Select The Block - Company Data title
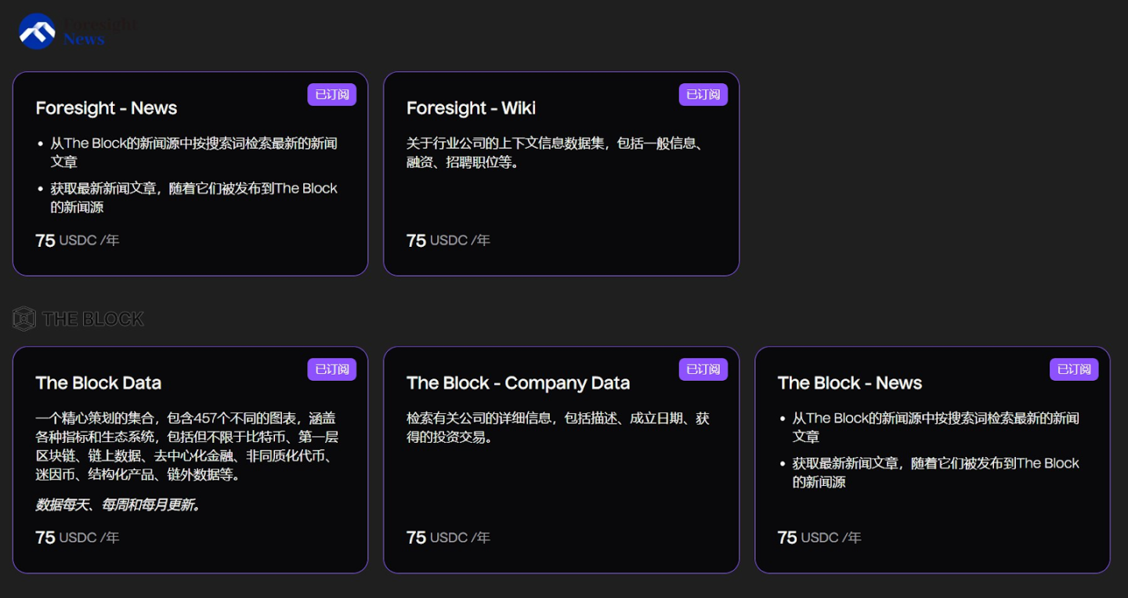The height and width of the screenshot is (598, 1128). [518, 383]
